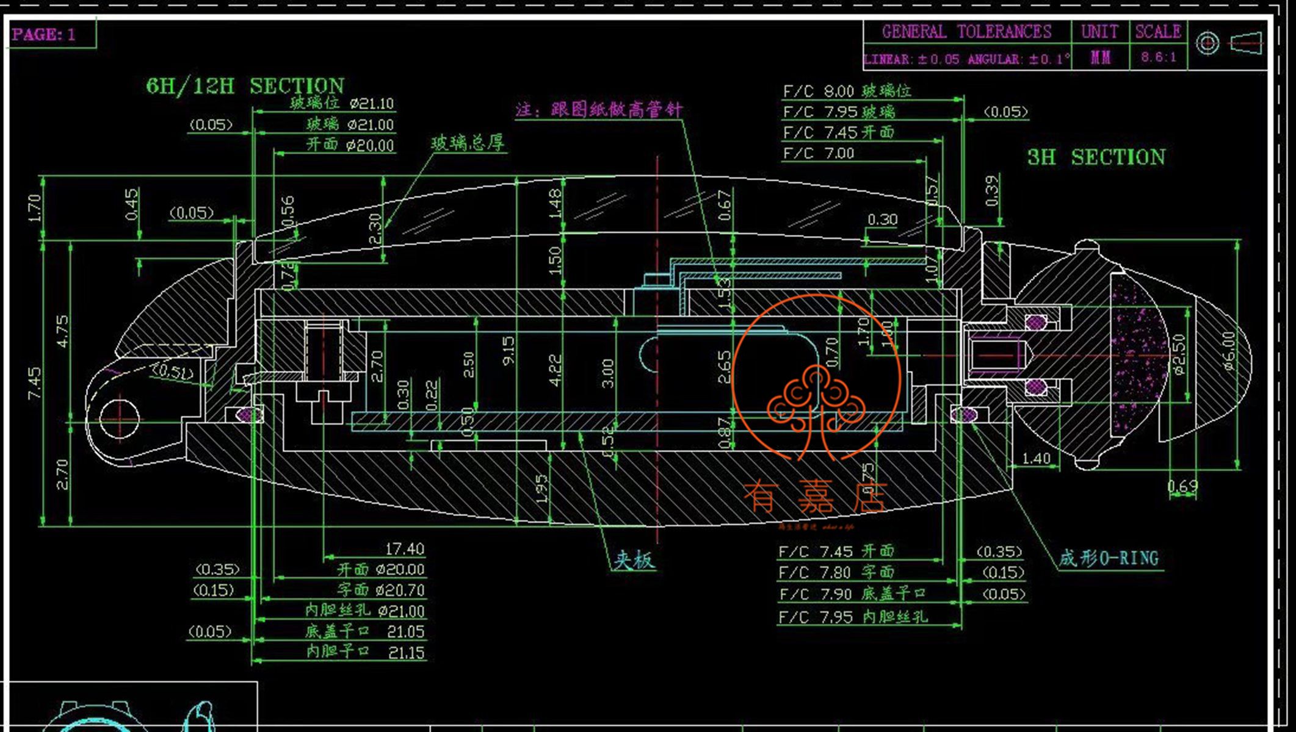This screenshot has width=1296, height=732.
Task: Click the 夹板 callout label
Action: [634, 560]
